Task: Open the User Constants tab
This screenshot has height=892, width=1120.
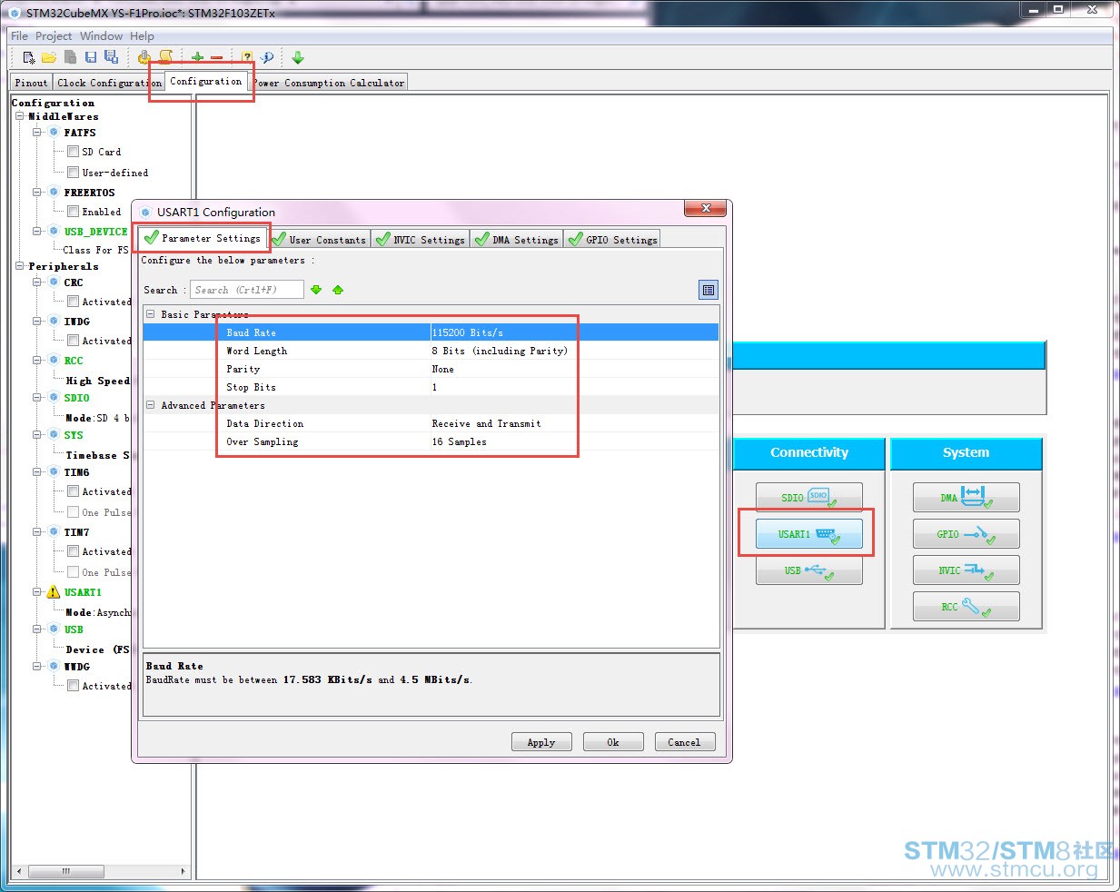Action: [x=319, y=240]
